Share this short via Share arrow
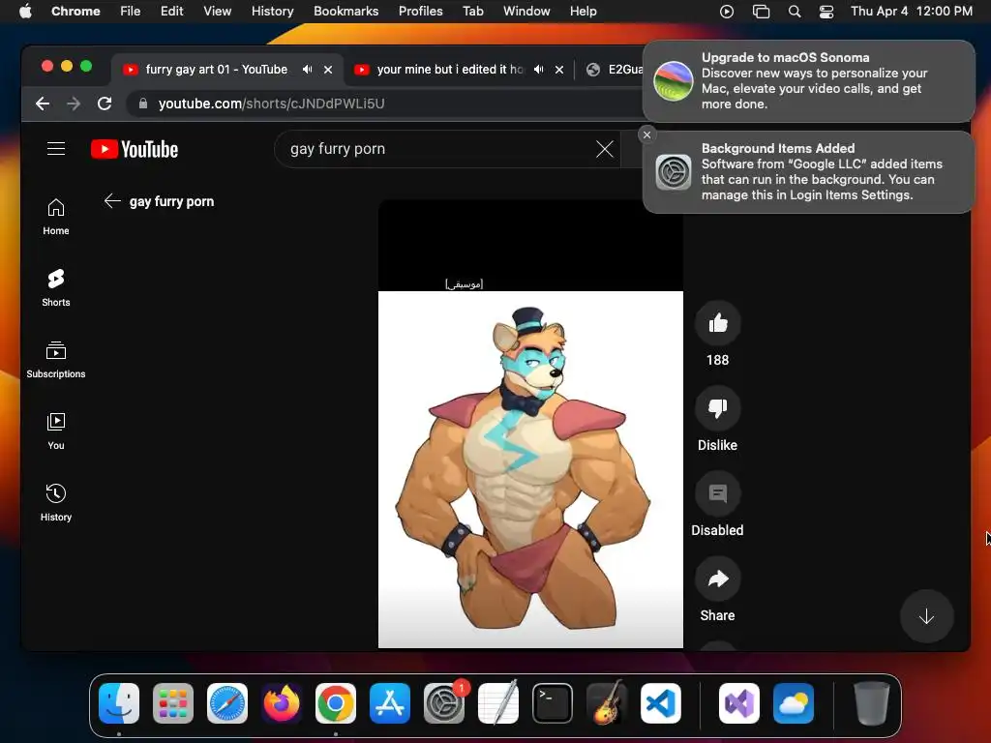 coord(717,579)
